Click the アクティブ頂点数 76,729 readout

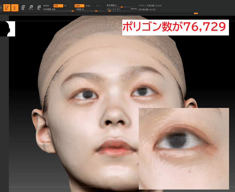point(150,6)
